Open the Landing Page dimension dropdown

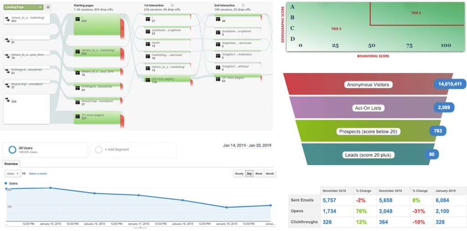pos(23,7)
